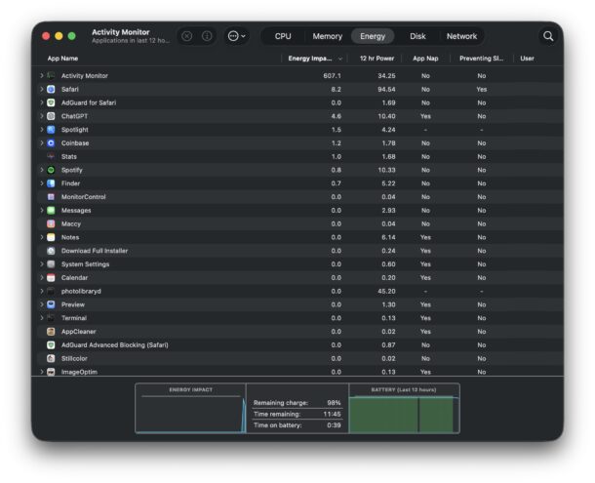Viewport: 595px width, 483px height.
Task: Click the Messages app icon in list
Action: (x=51, y=210)
